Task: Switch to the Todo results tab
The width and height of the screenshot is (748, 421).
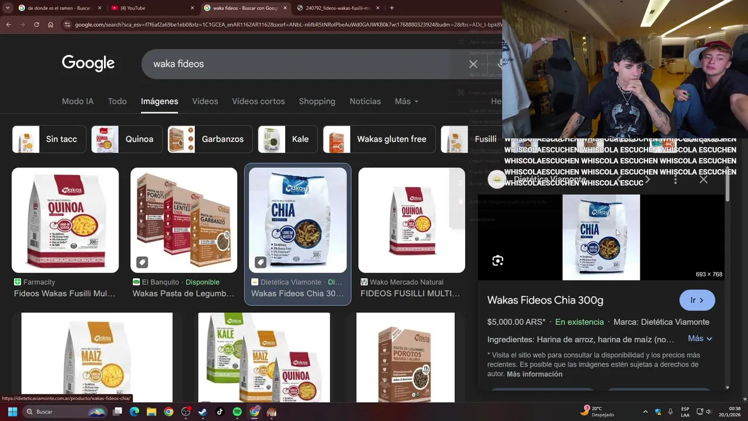Action: pos(117,101)
